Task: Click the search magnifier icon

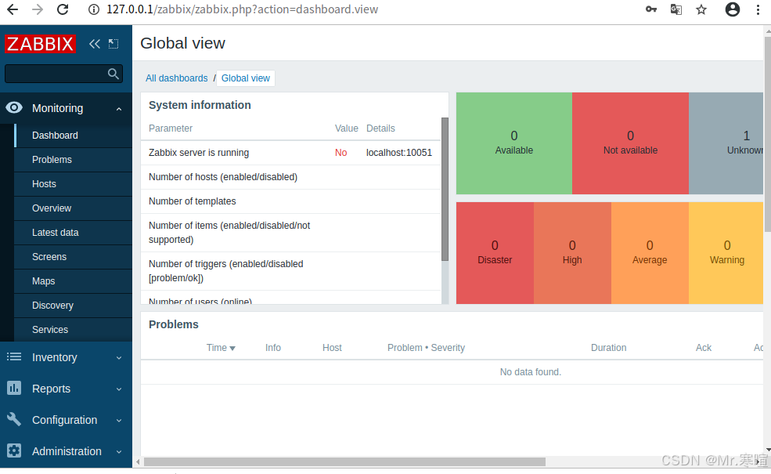Action: coord(113,74)
